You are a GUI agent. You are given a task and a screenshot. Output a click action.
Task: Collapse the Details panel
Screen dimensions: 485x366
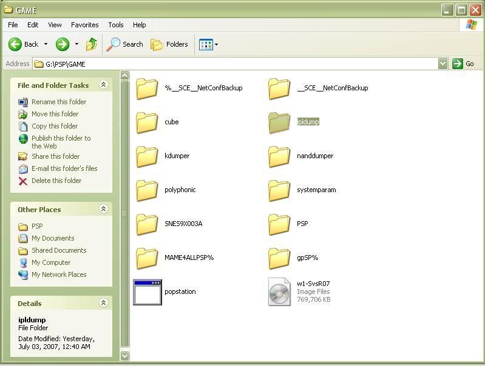[103, 303]
